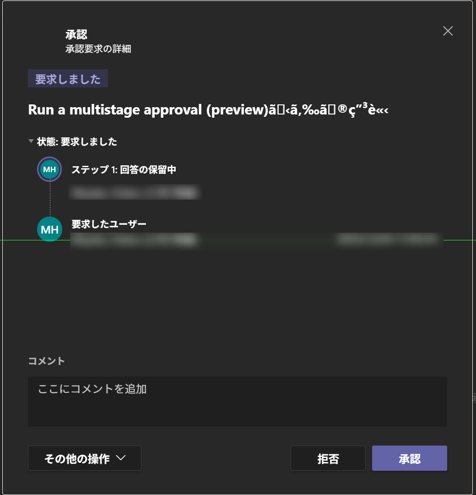The image size is (476, 495).
Task: Click the approver name under step 1
Action: click(135, 192)
